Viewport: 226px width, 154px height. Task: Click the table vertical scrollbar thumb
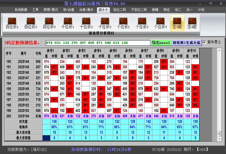pos(219,134)
